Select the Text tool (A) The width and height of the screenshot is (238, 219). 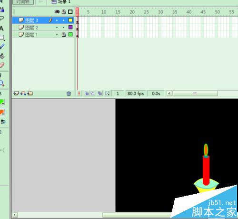(1, 29)
